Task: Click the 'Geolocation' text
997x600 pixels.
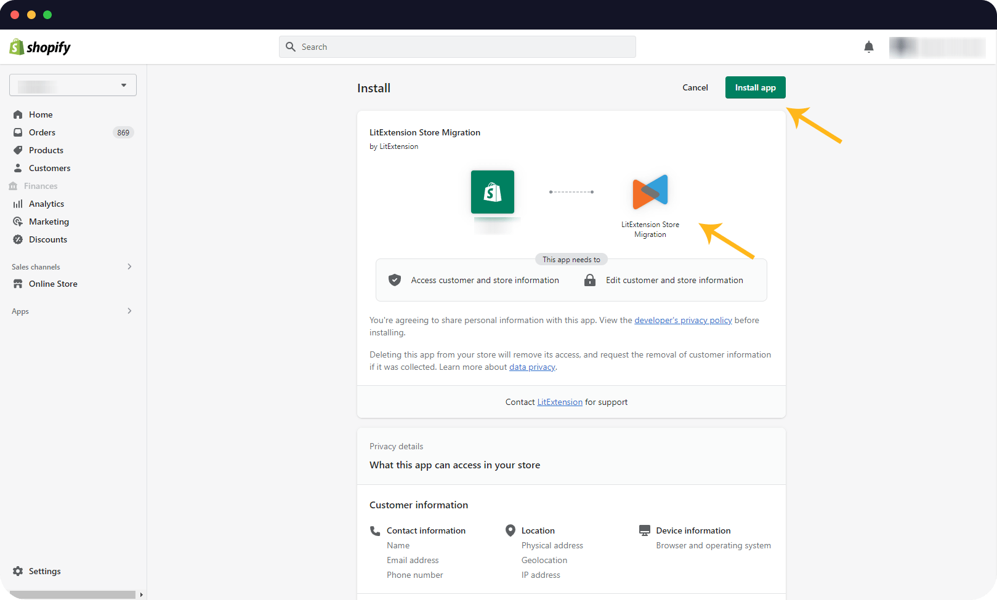Action: coord(544,560)
